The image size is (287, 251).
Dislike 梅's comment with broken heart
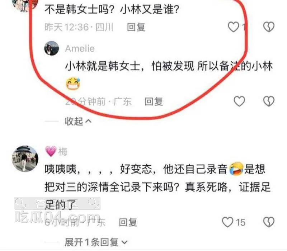tap(269, 222)
